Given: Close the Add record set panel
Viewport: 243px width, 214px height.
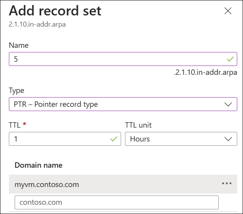Looking at the screenshot, I should click(x=228, y=11).
